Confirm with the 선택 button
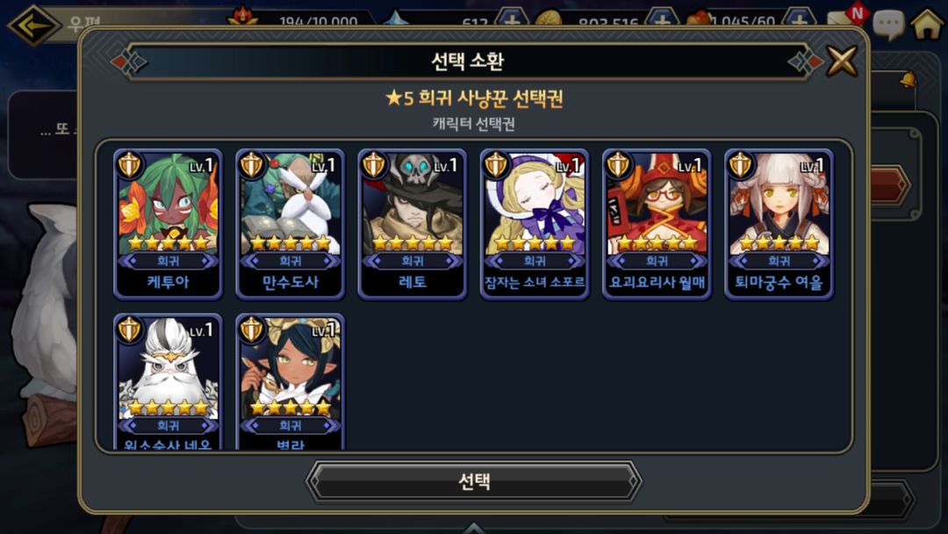Screen dimensions: 948x534 point(474,481)
